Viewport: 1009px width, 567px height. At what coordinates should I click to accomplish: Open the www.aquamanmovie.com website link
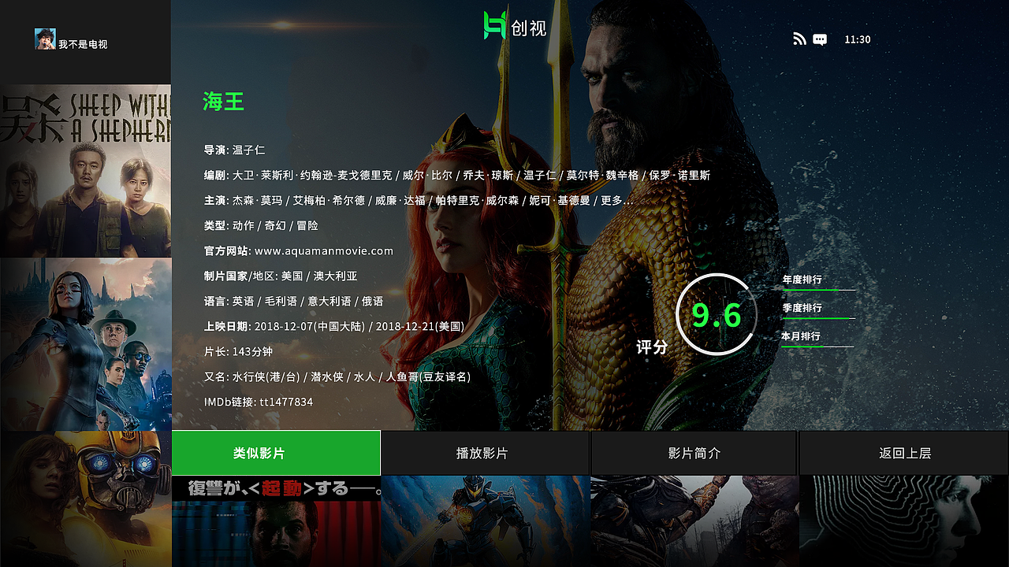click(324, 251)
